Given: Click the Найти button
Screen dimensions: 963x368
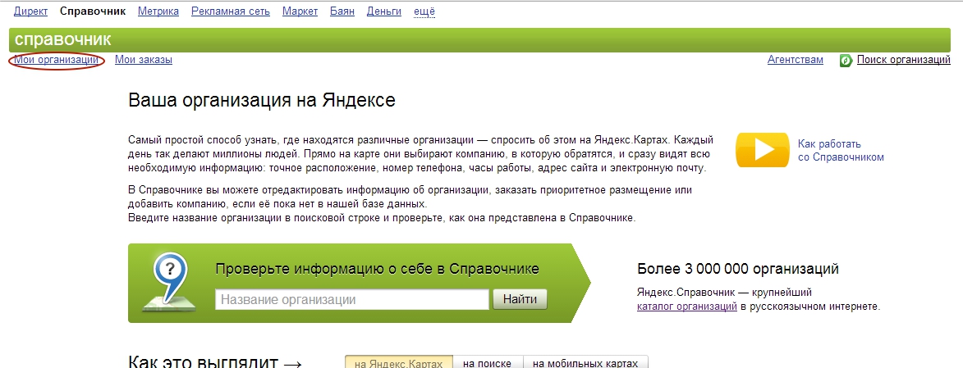Looking at the screenshot, I should [520, 299].
